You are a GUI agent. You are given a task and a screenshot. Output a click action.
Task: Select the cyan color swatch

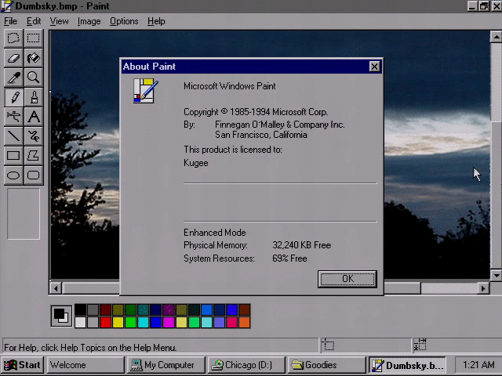click(x=144, y=322)
